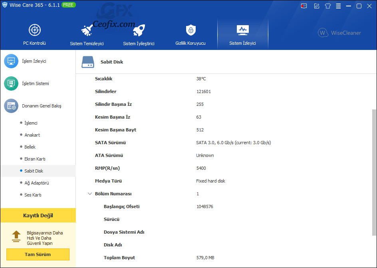Click the Wise Care 365 app shield icon
The width and height of the screenshot is (377, 268).
[4, 5]
